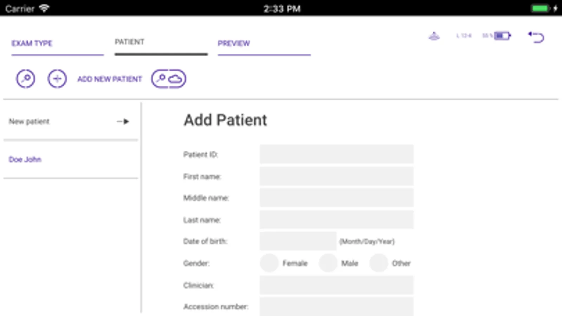Image resolution: width=562 pixels, height=316 pixels.
Task: Click the device battery level icon
Action: click(502, 36)
